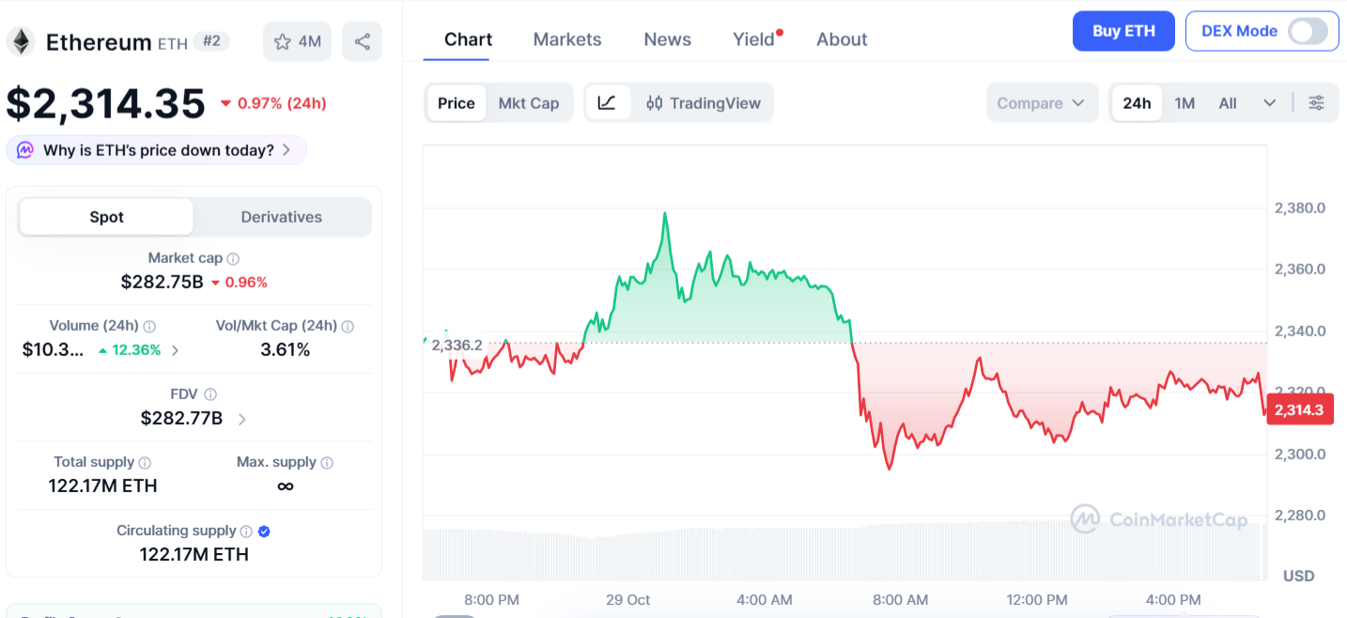Select the Price chart option
Image resolution: width=1347 pixels, height=618 pixels.
[457, 103]
